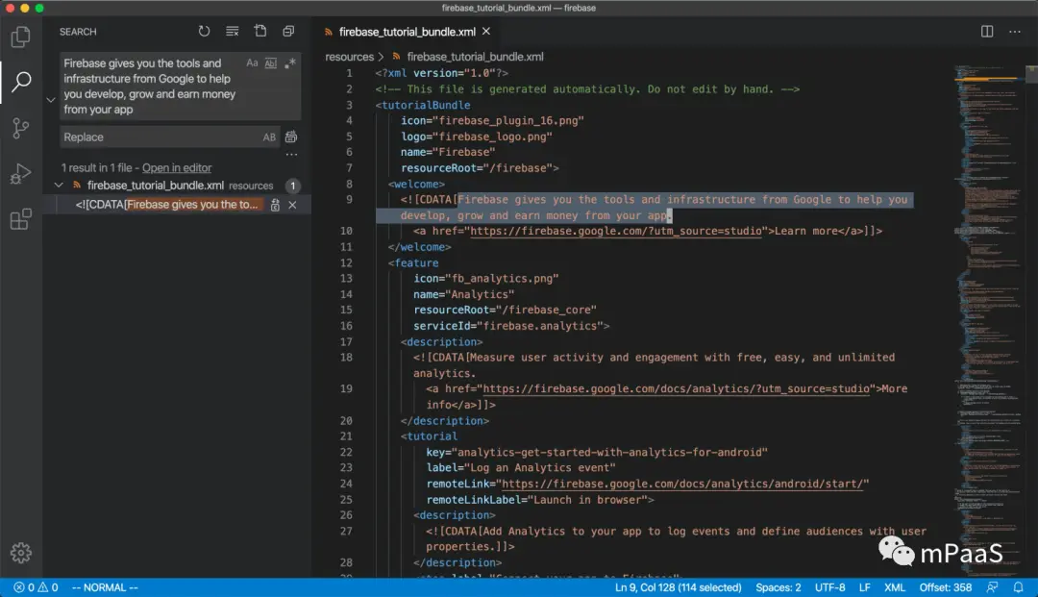Click the Refresh search results icon
This screenshot has height=597, width=1038.
[x=204, y=32]
